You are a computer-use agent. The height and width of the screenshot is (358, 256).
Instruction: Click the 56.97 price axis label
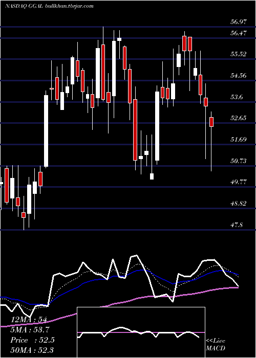[239, 22]
